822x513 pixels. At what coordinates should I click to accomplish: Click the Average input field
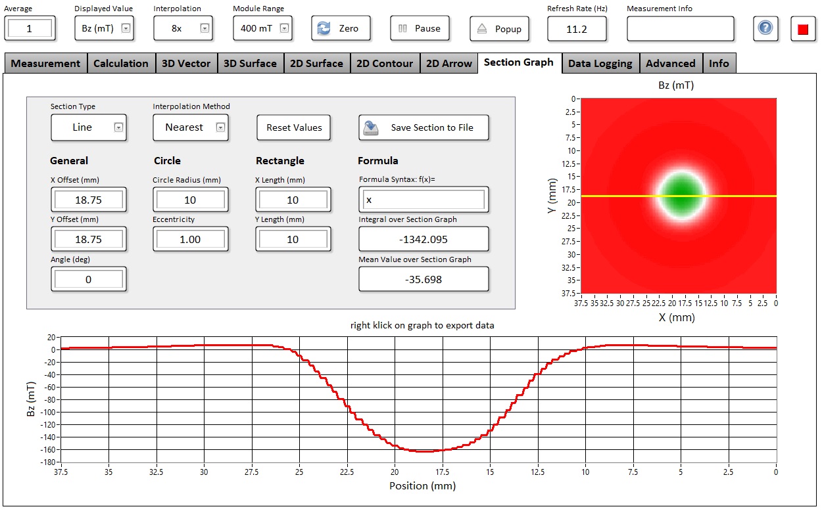30,28
